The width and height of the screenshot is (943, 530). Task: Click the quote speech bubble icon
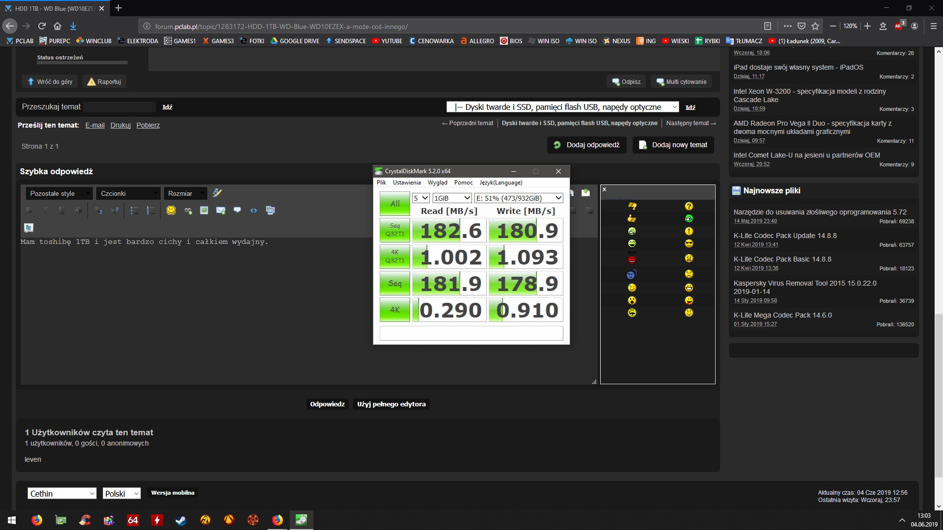click(x=237, y=211)
